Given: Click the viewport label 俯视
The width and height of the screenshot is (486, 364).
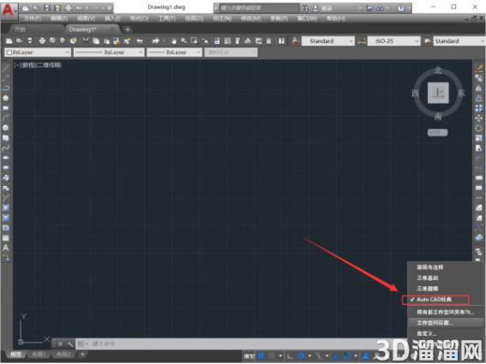Looking at the screenshot, I should (29, 65).
